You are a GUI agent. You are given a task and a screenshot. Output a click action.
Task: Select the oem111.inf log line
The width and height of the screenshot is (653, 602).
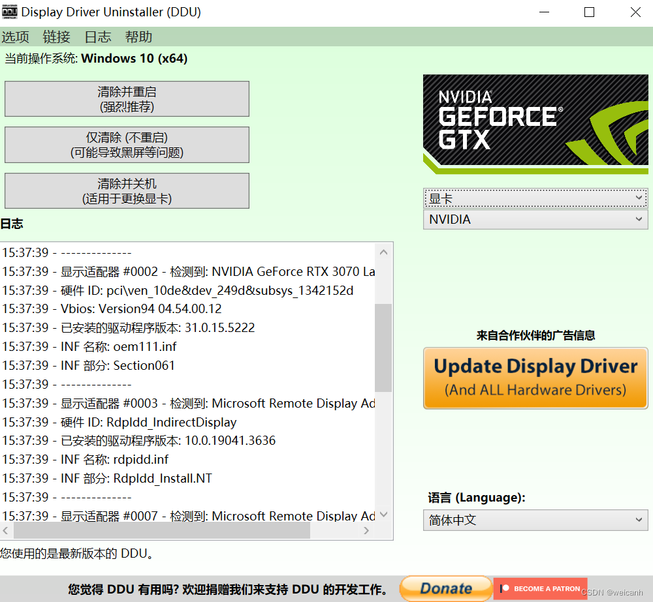(x=89, y=346)
